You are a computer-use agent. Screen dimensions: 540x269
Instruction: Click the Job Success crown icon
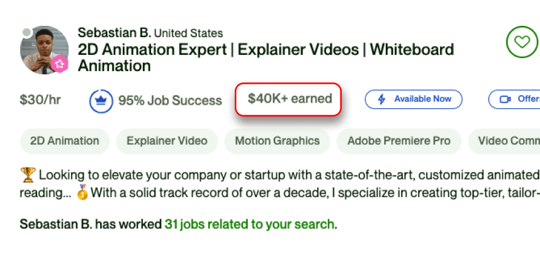point(101,100)
